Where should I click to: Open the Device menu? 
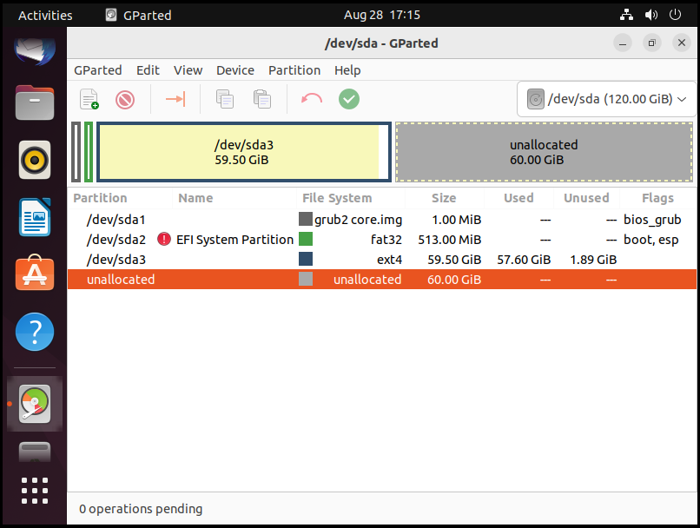(x=235, y=70)
